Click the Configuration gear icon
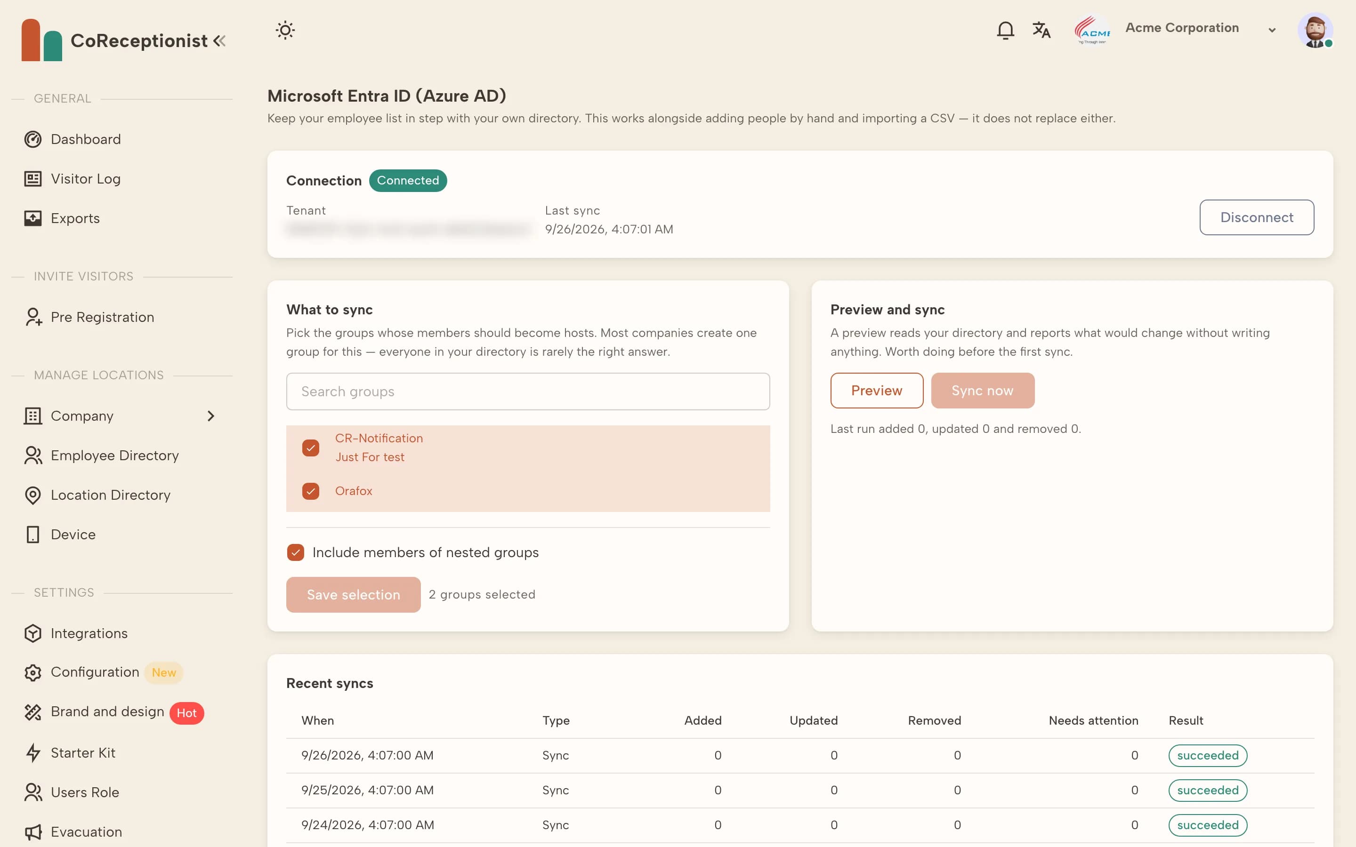 coord(33,672)
